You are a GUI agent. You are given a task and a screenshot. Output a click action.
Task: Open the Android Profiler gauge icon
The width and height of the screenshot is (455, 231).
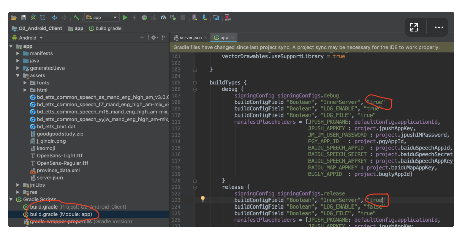click(x=164, y=18)
